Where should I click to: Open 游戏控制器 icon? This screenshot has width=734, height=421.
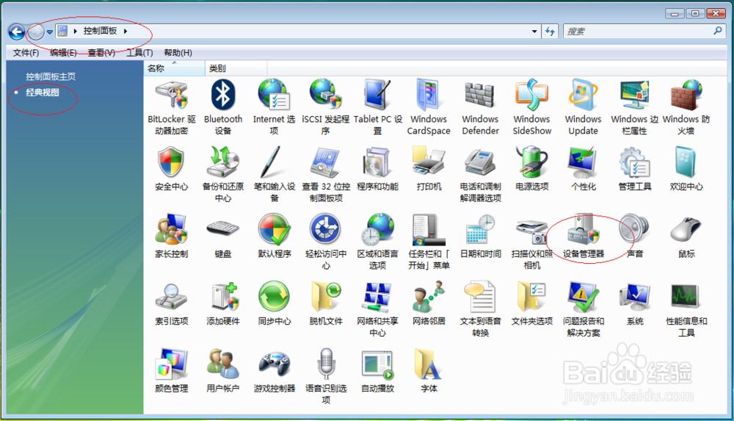pos(275,364)
